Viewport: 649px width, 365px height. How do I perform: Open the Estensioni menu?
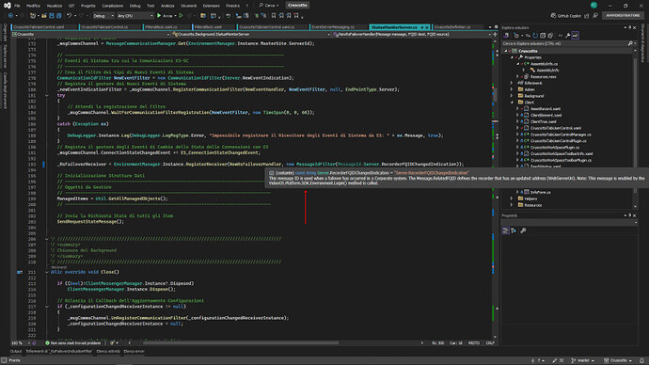coord(211,6)
